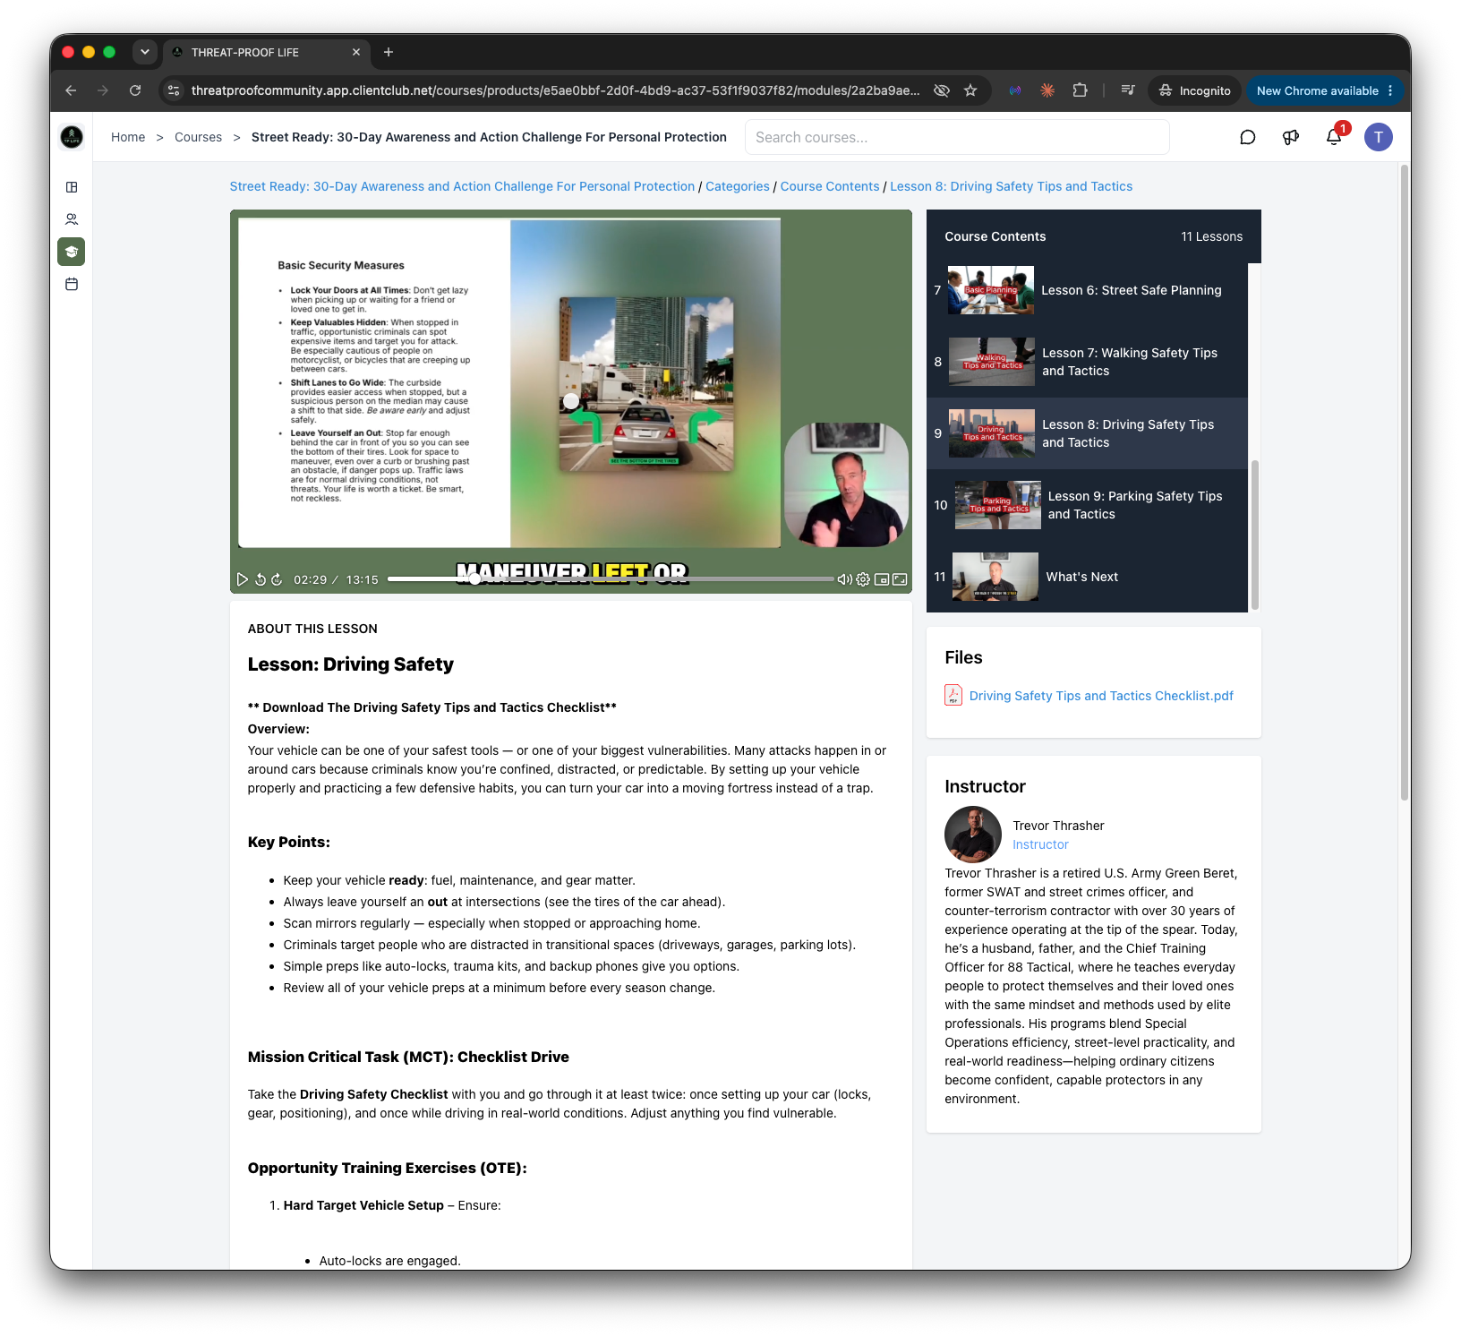Image resolution: width=1461 pixels, height=1336 pixels.
Task: Go to Courses in the breadcrumb
Action: (198, 137)
